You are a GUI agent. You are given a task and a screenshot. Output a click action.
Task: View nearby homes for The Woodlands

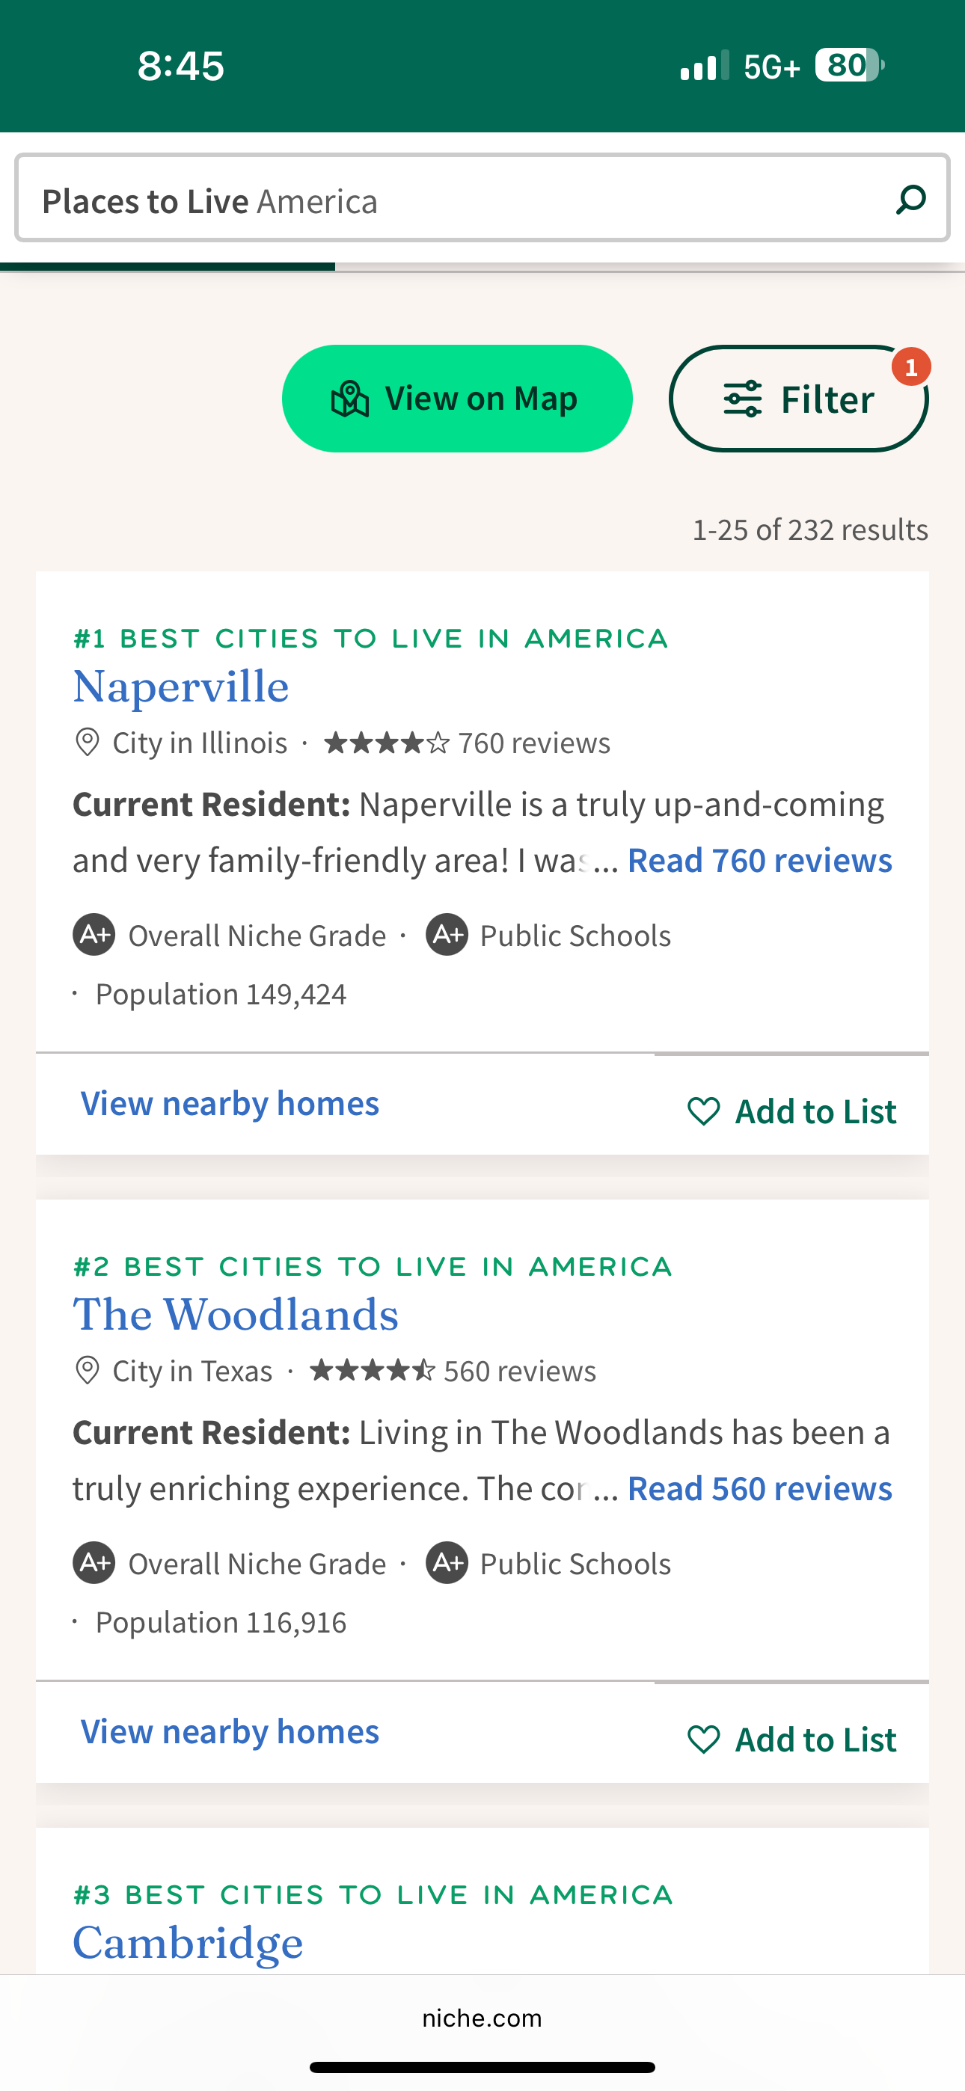coord(230,1732)
